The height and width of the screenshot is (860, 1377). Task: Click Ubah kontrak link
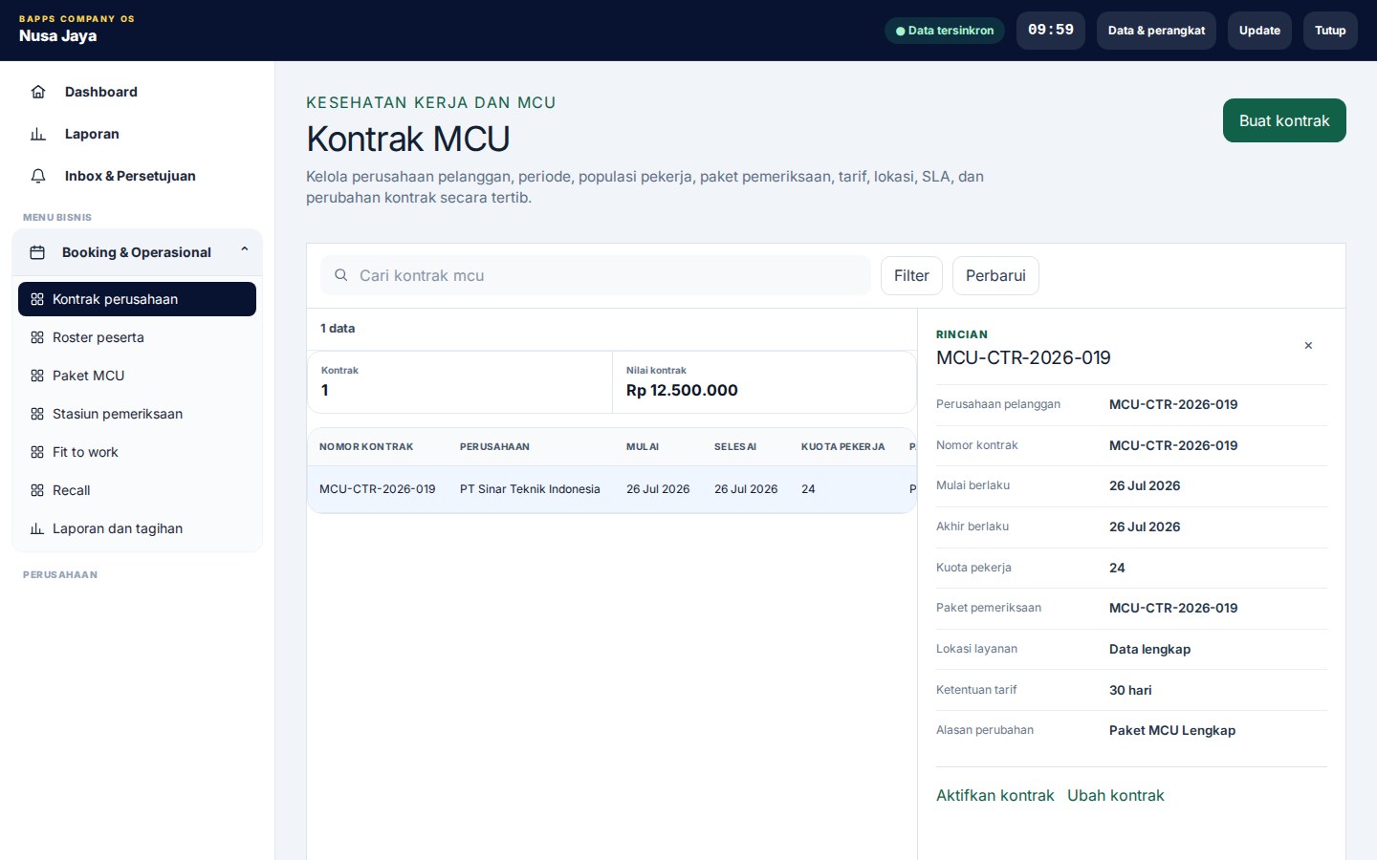point(1116,795)
